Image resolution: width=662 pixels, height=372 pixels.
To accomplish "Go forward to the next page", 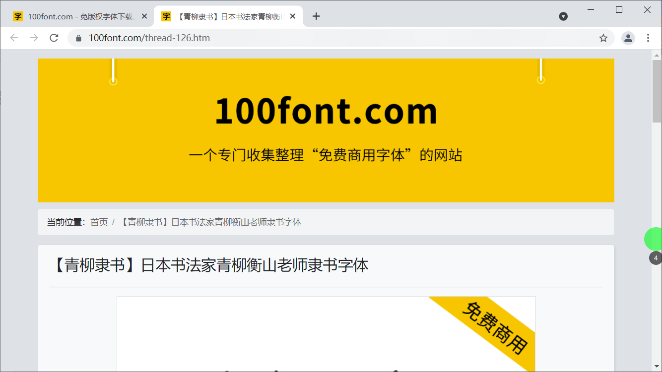I will click(x=34, y=38).
